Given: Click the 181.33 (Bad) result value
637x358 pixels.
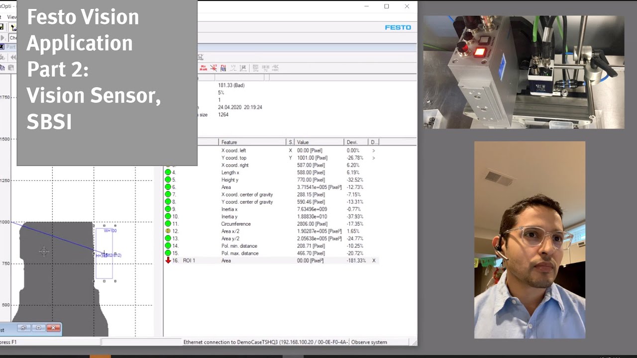Looking at the screenshot, I should pyautogui.click(x=231, y=85).
